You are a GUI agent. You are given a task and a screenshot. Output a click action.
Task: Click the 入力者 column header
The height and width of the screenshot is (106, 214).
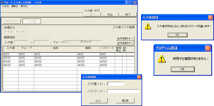coord(11,49)
